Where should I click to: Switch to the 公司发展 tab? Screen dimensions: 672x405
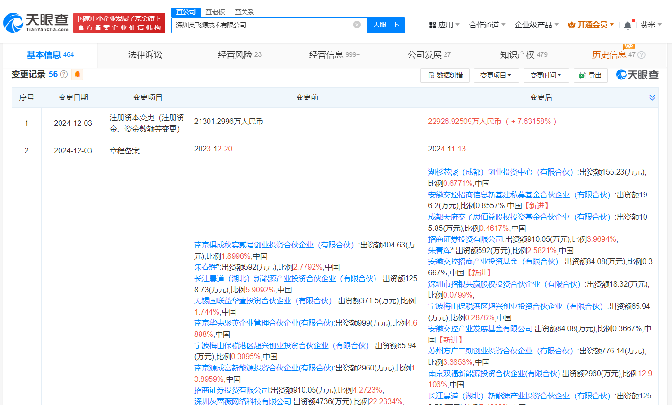429,55
